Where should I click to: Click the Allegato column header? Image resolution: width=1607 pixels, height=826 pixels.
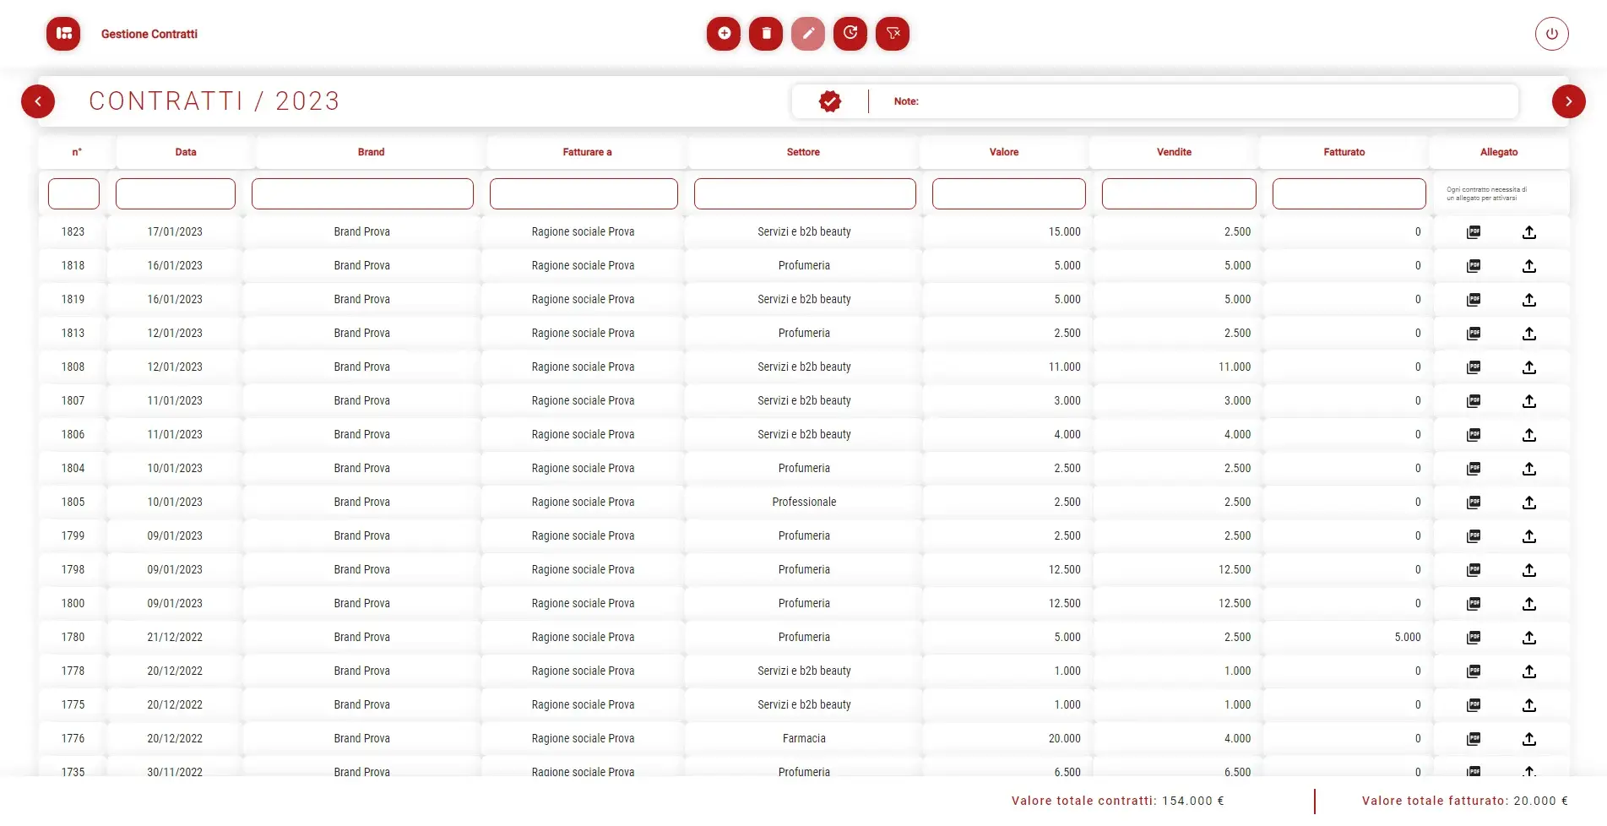pos(1499,152)
